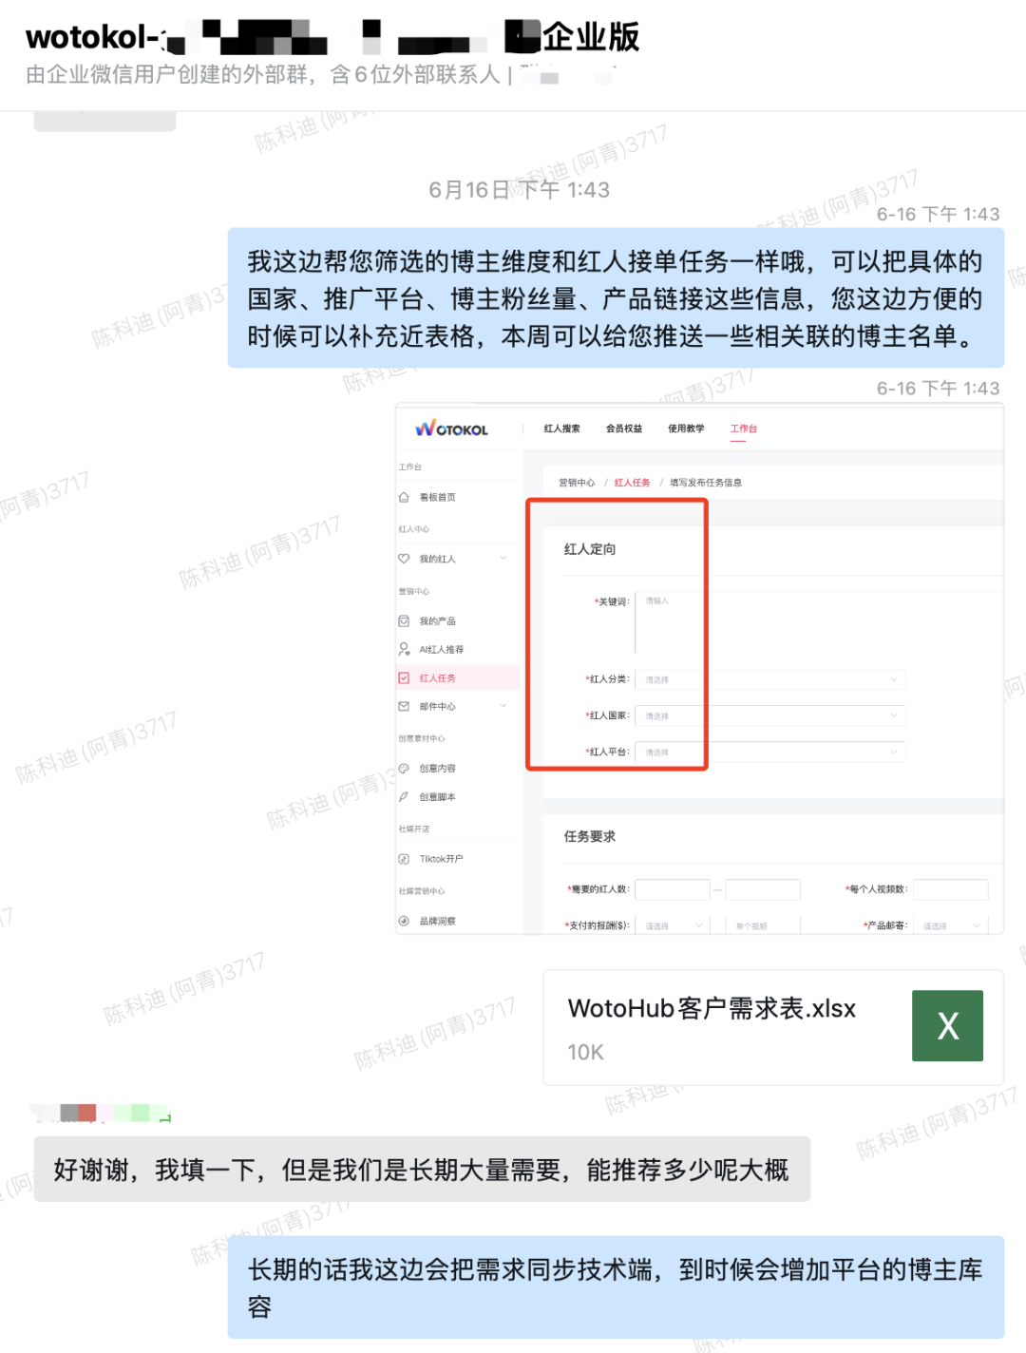Click the wotokol 企业版 group chat title
This screenshot has width=1026, height=1353.
click(x=332, y=37)
